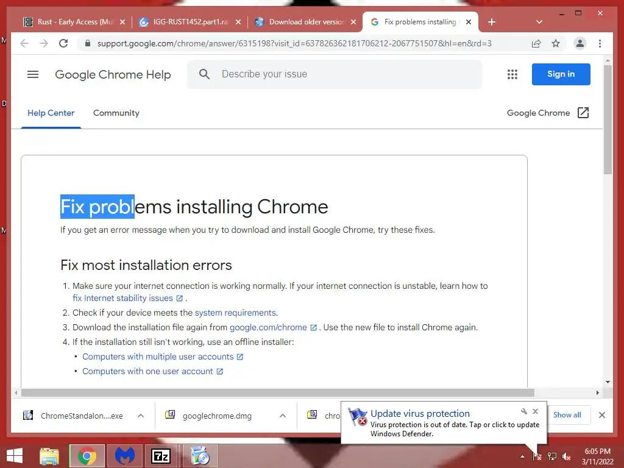Open 7-Zip from the taskbar
Screen dimensions: 624x468
pos(161,456)
